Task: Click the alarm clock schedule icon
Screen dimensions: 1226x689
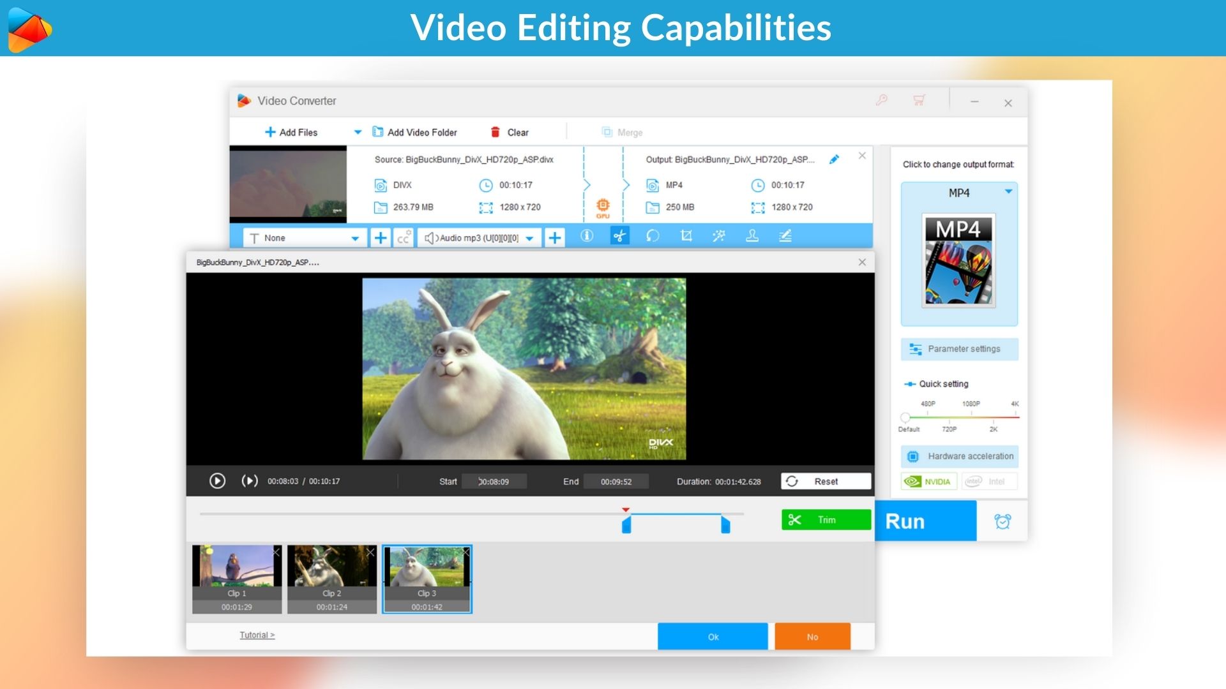Action: point(1003,521)
